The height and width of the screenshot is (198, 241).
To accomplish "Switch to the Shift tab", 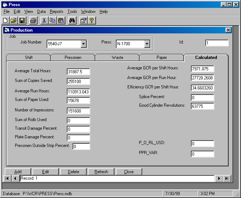I will (x=29, y=57).
